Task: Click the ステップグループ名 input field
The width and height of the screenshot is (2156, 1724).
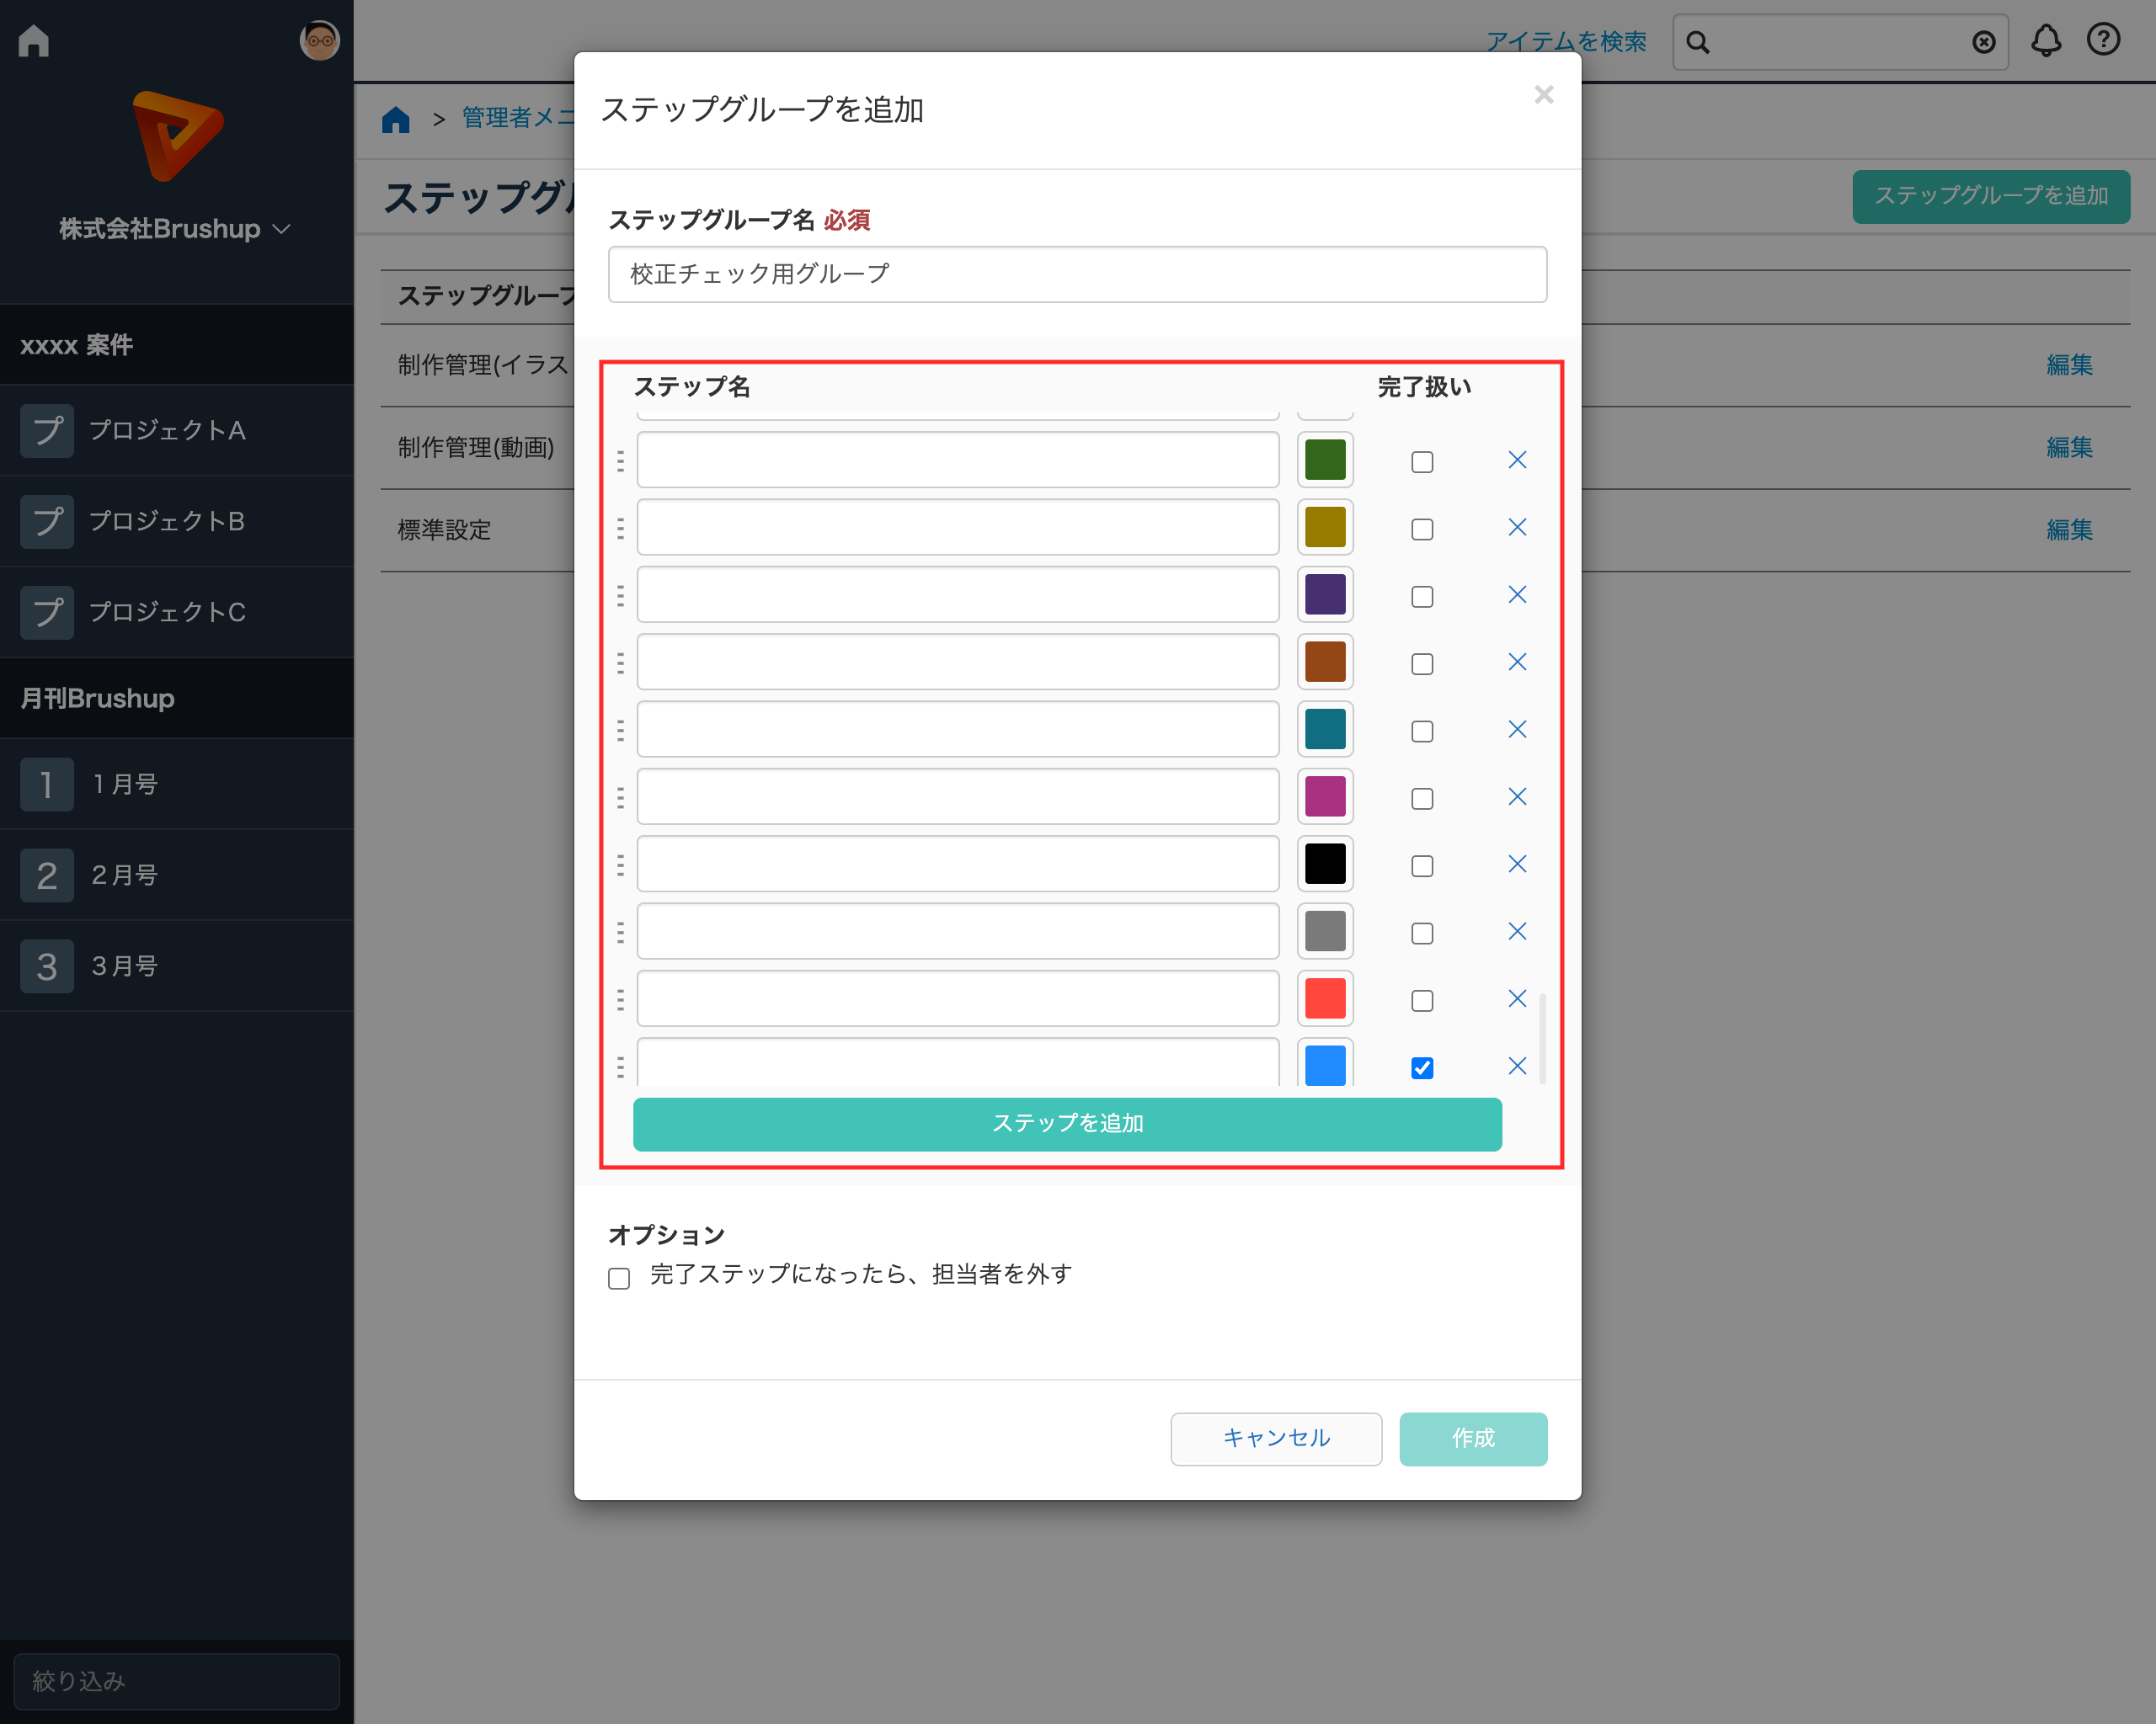Action: pyautogui.click(x=1076, y=274)
